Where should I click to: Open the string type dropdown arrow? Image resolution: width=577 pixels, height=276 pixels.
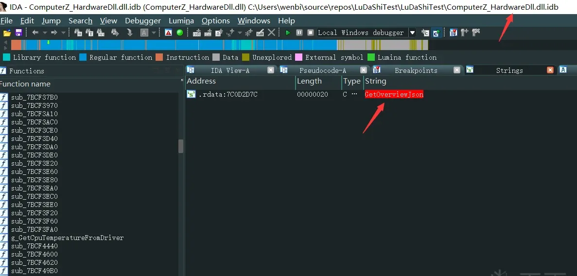pos(240,33)
